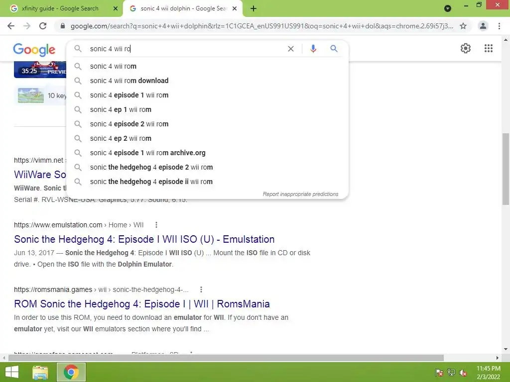Click the scroll-down arrow of the page
This screenshot has width=510, height=382.
click(506, 349)
